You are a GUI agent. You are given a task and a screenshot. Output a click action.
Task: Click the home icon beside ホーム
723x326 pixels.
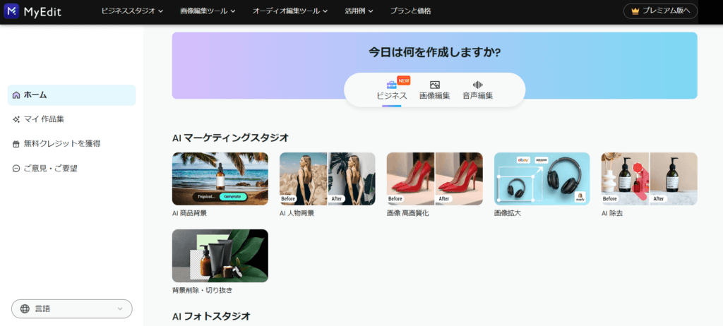coord(16,95)
